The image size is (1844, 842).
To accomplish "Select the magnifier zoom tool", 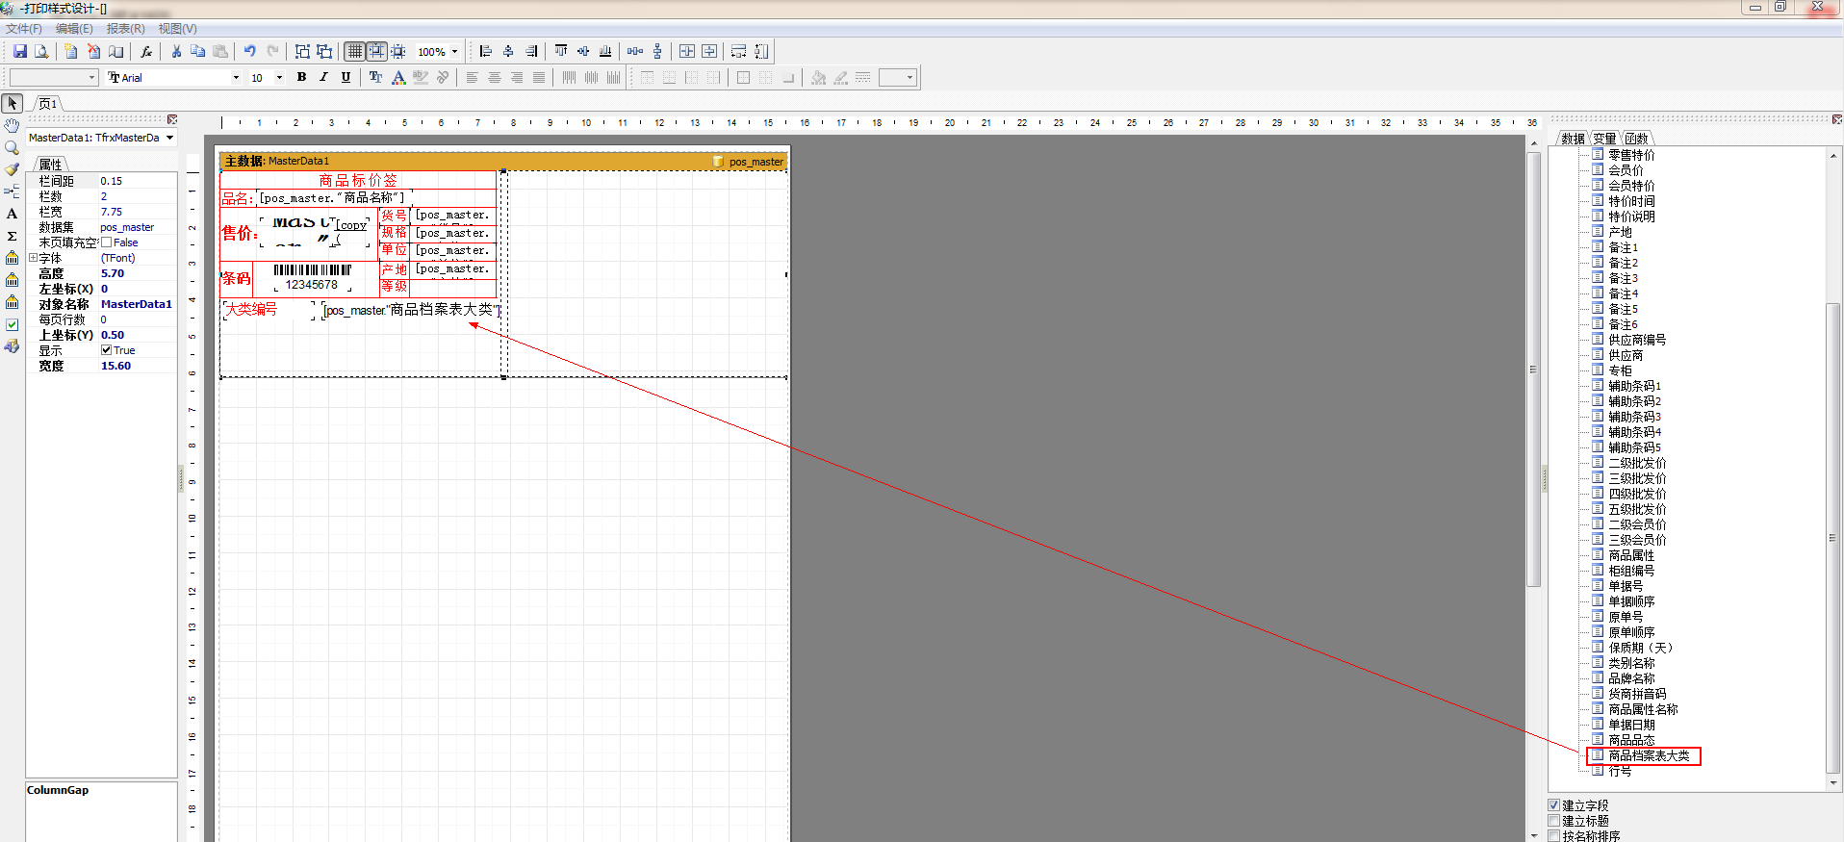I will click(x=12, y=147).
